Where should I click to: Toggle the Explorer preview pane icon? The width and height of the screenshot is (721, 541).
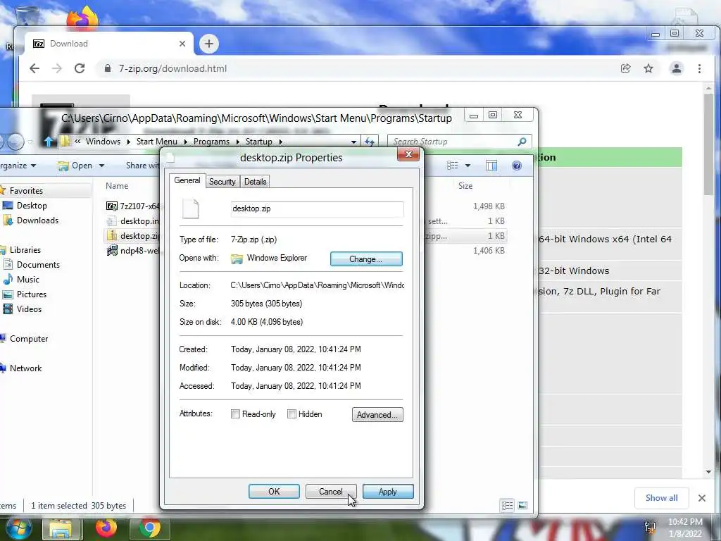click(x=491, y=166)
